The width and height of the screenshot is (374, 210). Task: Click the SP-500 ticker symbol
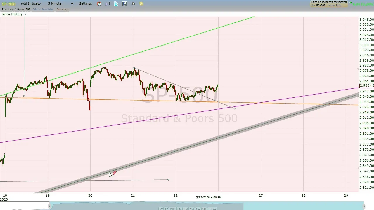9,4
